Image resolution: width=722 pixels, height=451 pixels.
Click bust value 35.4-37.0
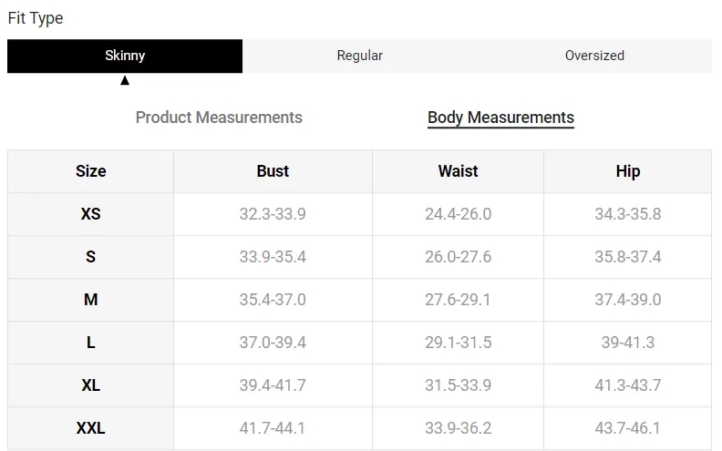click(273, 300)
